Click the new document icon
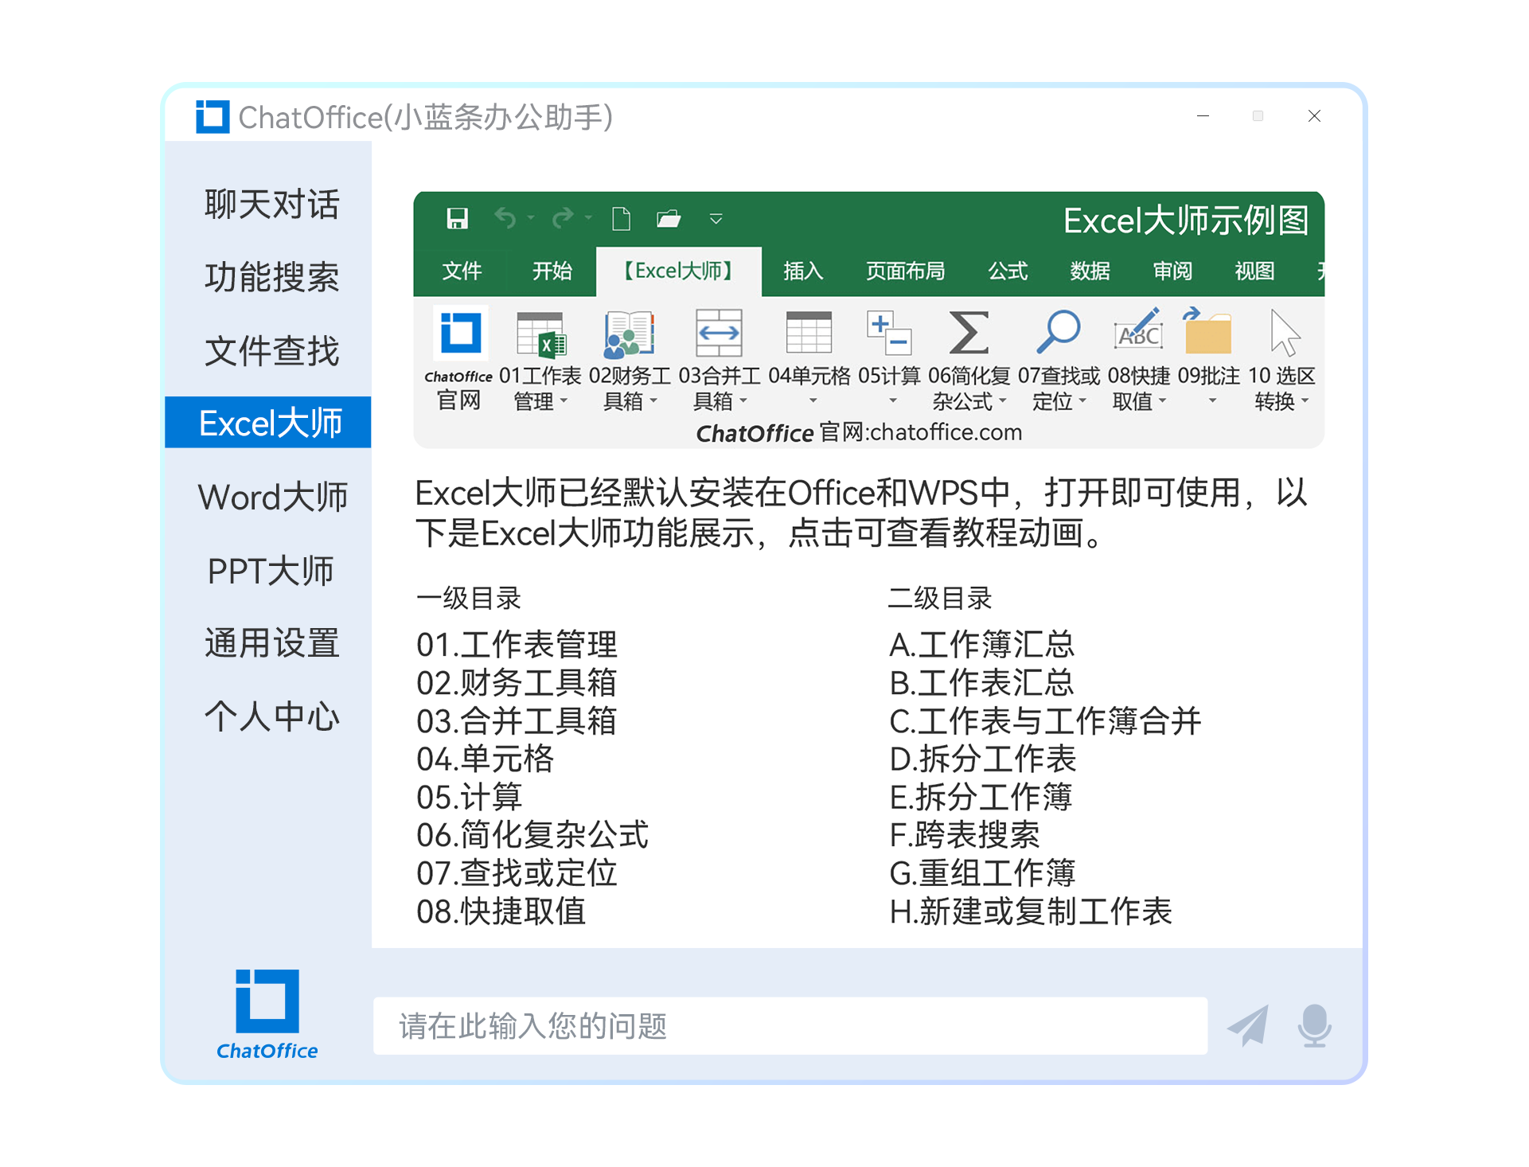Image resolution: width=1529 pixels, height=1167 pixels. click(621, 218)
